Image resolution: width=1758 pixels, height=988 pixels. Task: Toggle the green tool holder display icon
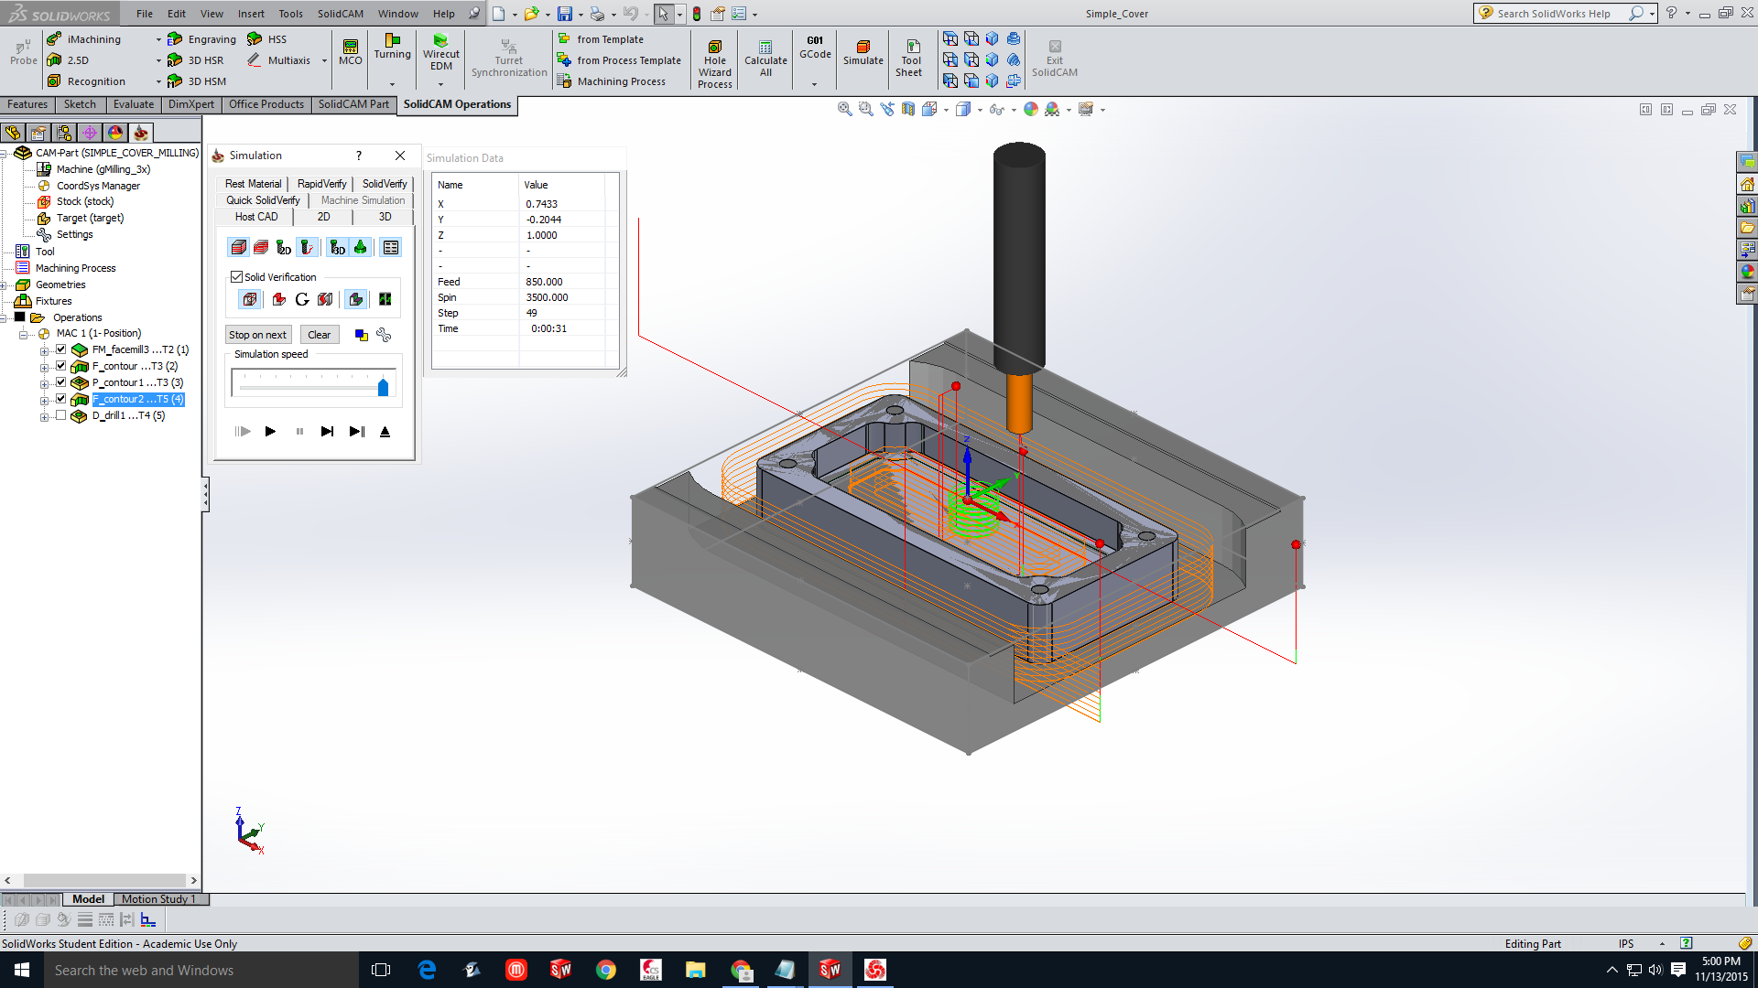(x=361, y=248)
